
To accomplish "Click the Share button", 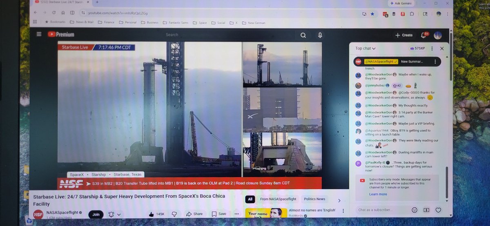I will 194,214.
